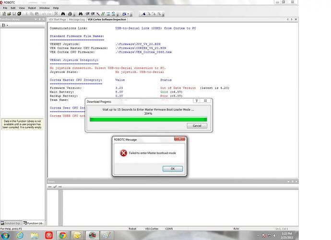Click the third arrow icon in Errors panel toolbar
Image resolution: width=331 pixels, height=240 pixels.
[60, 187]
